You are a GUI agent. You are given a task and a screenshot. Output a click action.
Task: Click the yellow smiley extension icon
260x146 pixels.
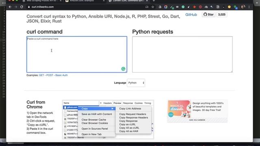(229, 7)
